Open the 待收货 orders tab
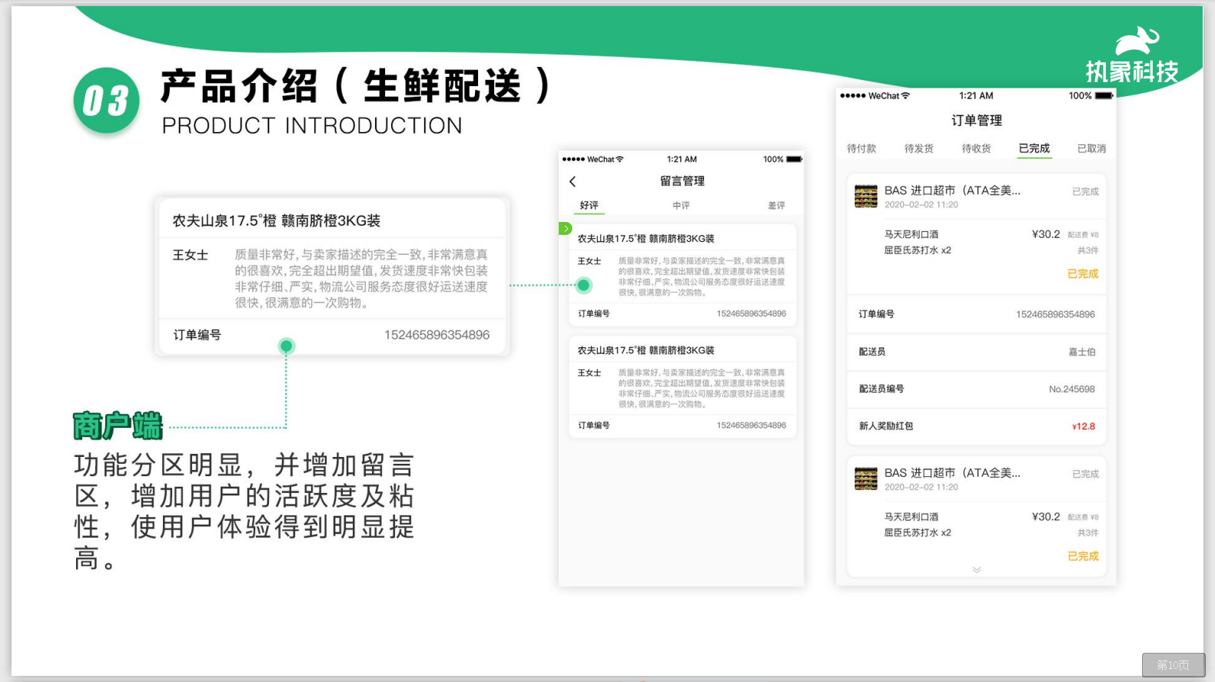Image resolution: width=1215 pixels, height=682 pixels. click(976, 149)
